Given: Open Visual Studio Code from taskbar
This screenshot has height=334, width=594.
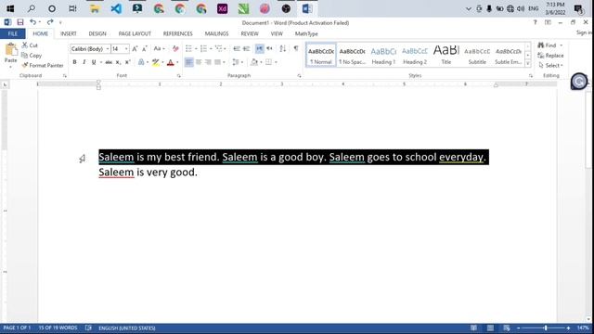Looking at the screenshot, I should (x=116, y=8).
